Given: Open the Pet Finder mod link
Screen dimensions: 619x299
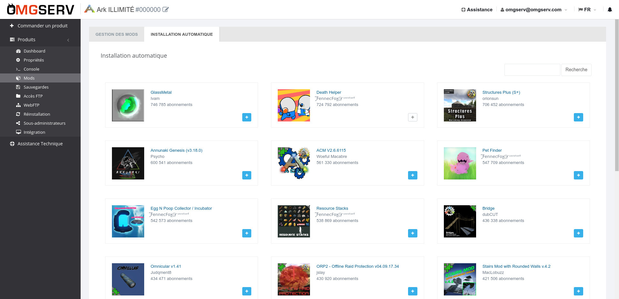Looking at the screenshot, I should tap(492, 150).
